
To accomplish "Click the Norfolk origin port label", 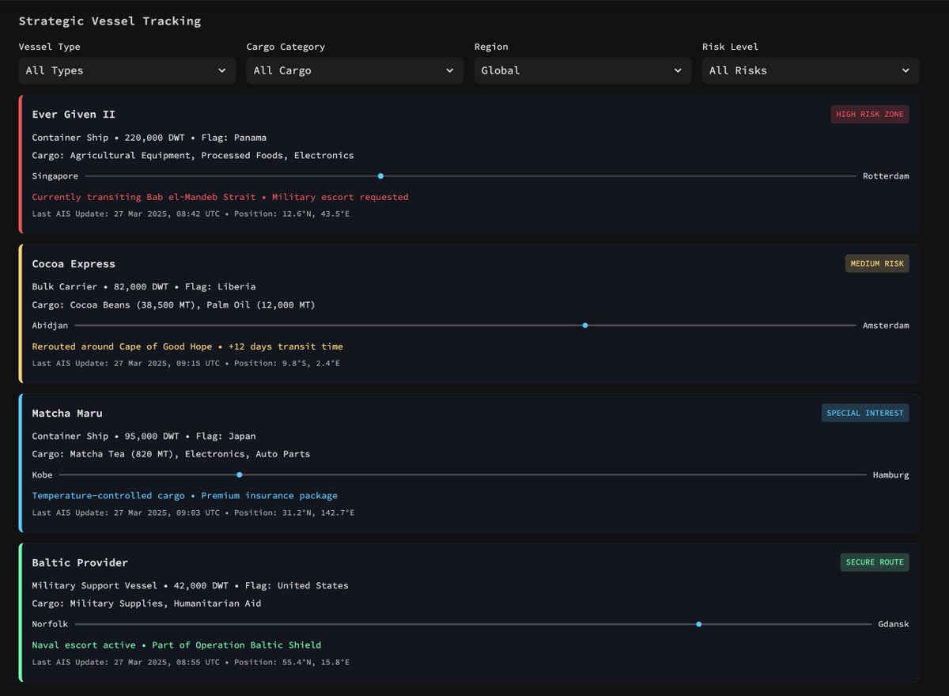I will 50,624.
